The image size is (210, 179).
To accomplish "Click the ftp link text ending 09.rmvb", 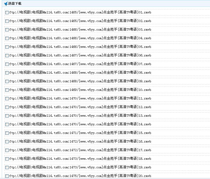I will tap(80, 81).
